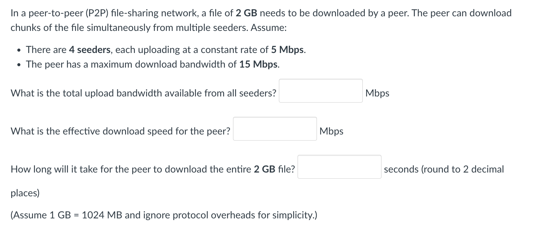Click the effective download speed question text

[121, 131]
